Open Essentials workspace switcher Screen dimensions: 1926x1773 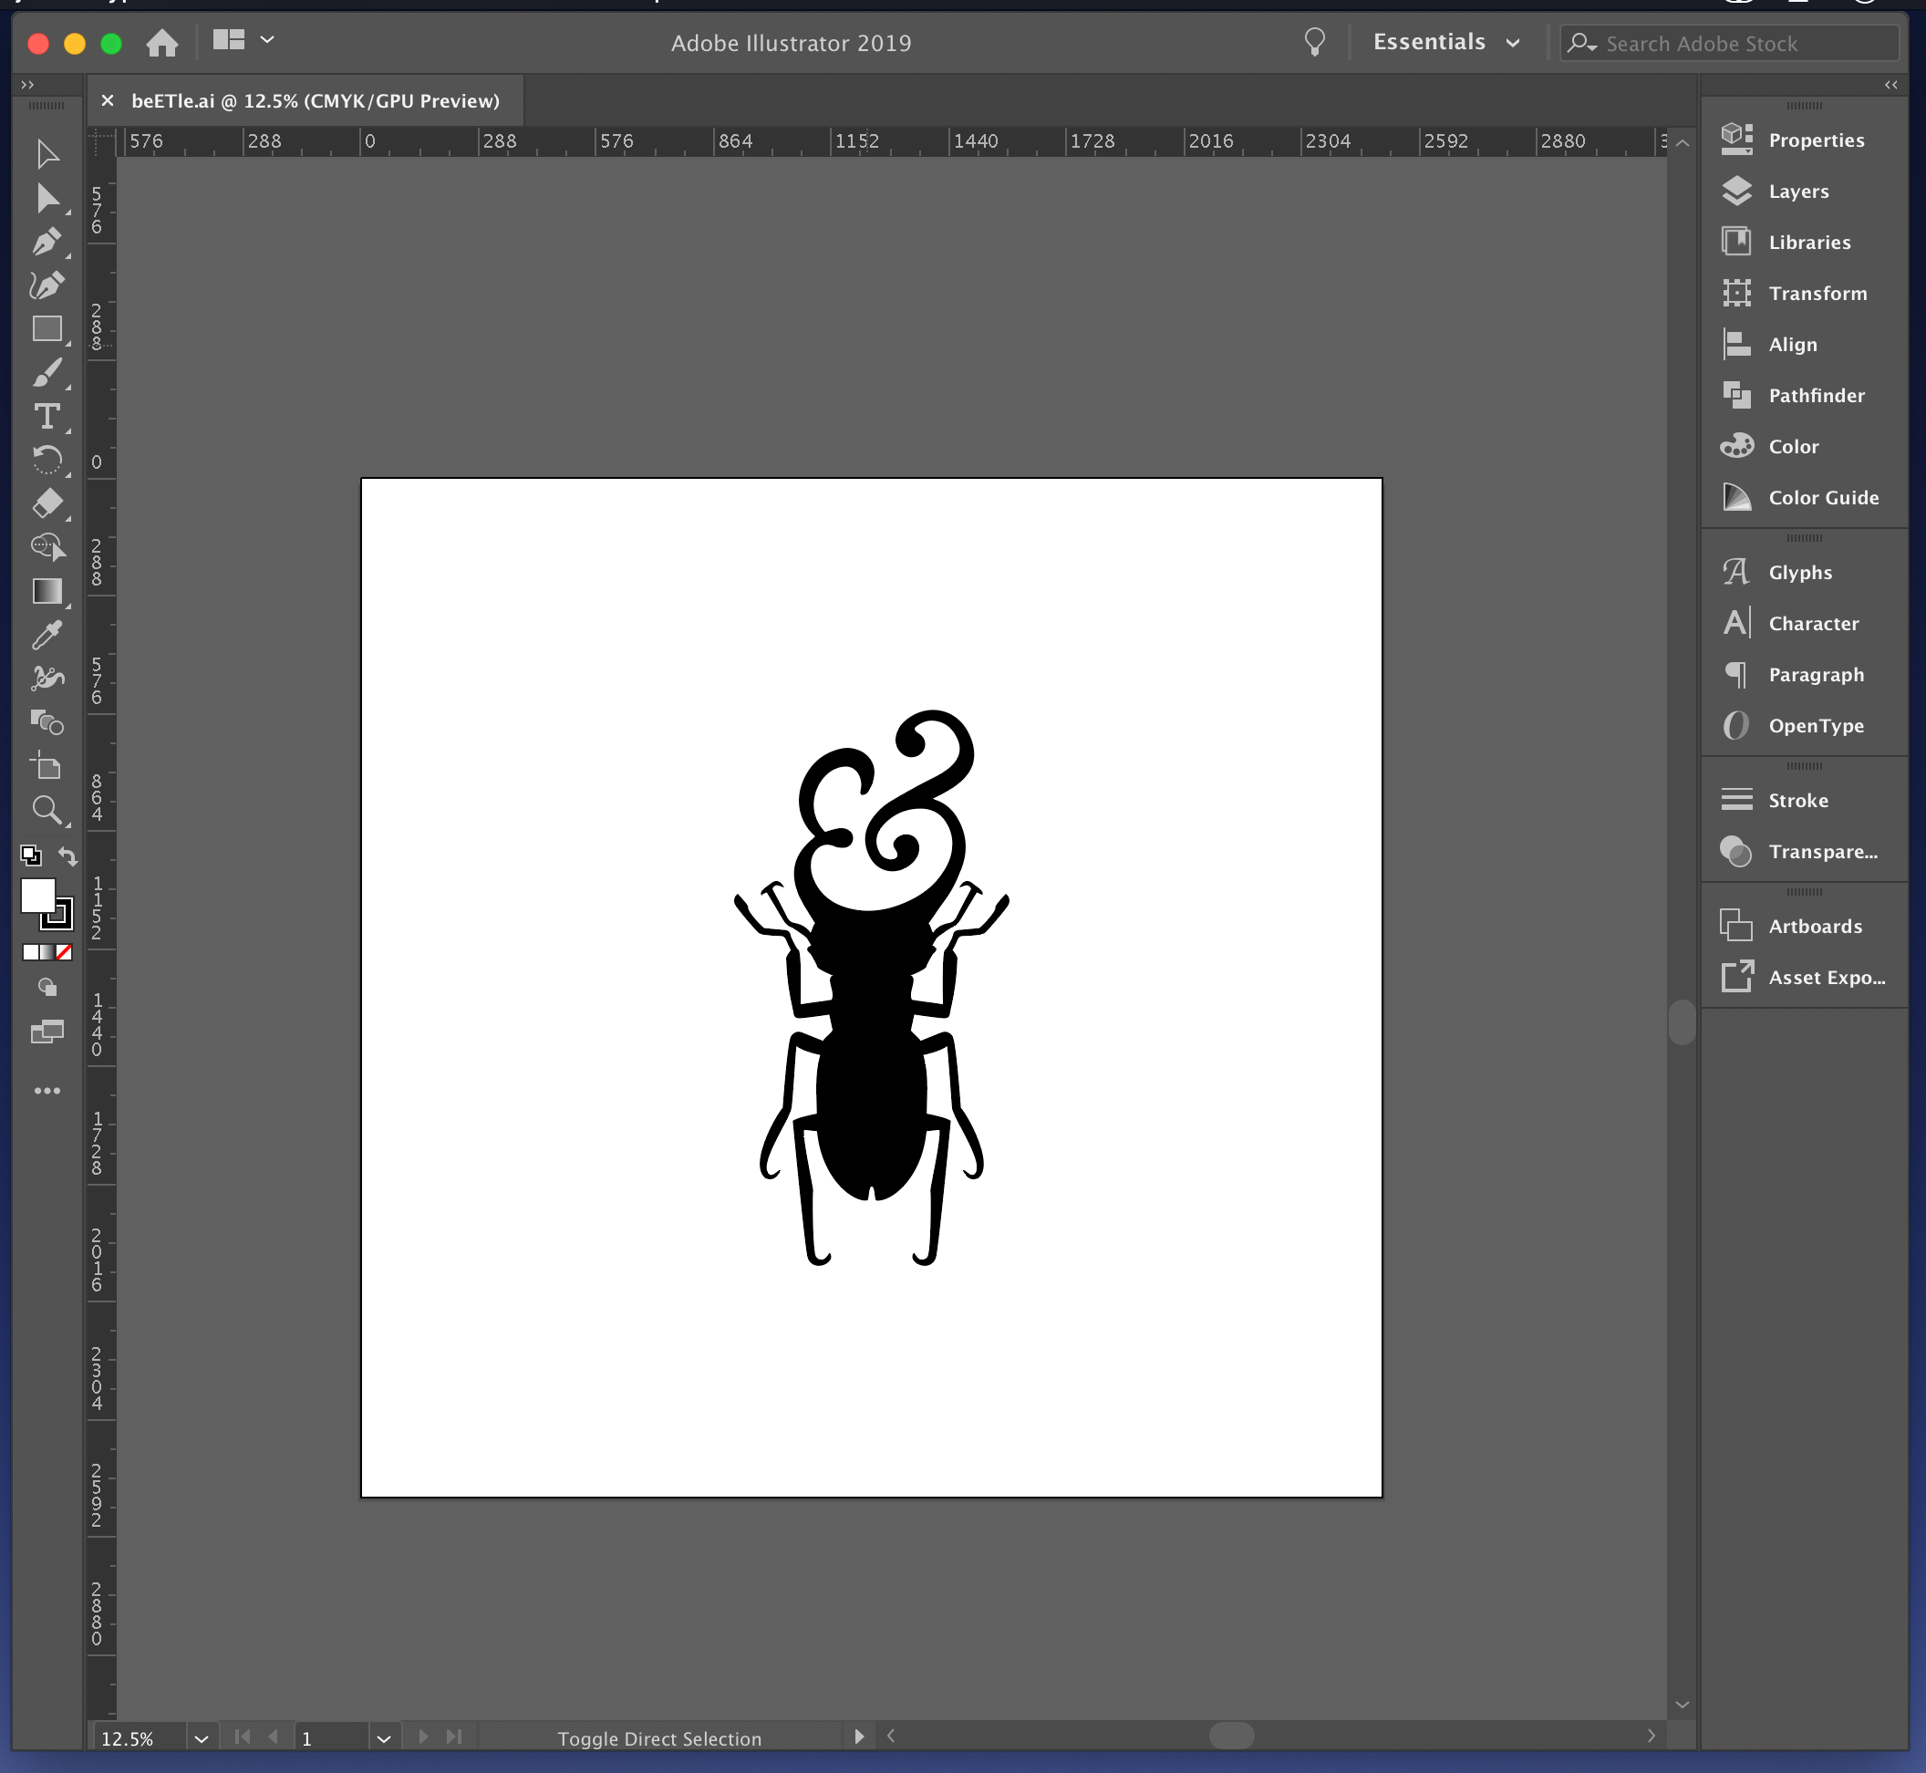click(x=1445, y=42)
